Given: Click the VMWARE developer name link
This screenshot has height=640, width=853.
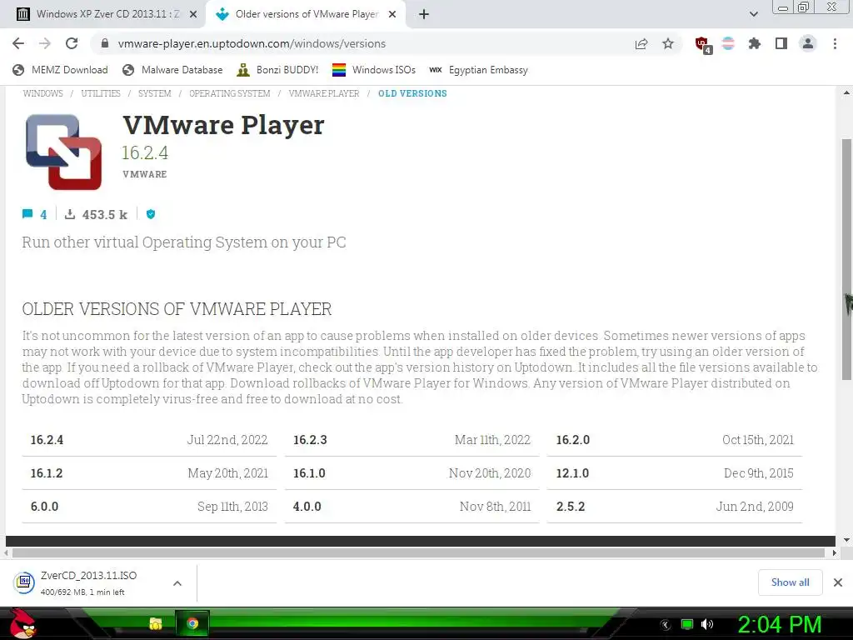Looking at the screenshot, I should (x=145, y=174).
